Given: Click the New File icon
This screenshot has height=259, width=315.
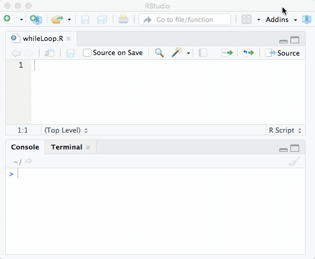Looking at the screenshot, I should (9, 19).
